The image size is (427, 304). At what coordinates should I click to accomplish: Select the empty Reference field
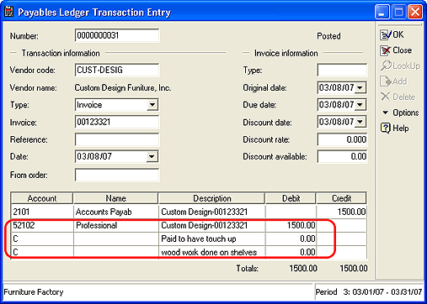(x=117, y=139)
